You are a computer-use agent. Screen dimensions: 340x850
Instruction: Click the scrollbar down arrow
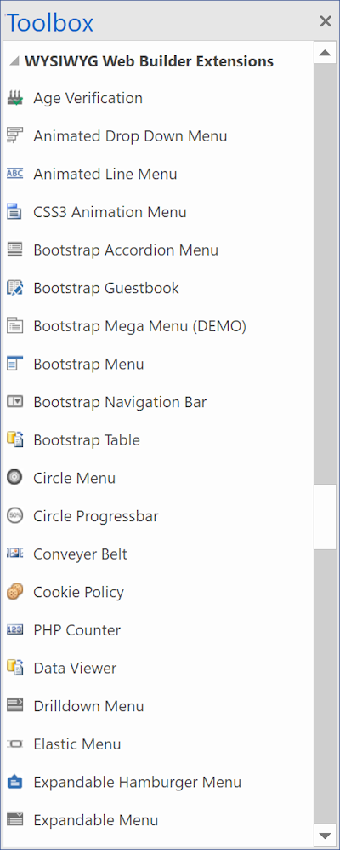coord(325,835)
